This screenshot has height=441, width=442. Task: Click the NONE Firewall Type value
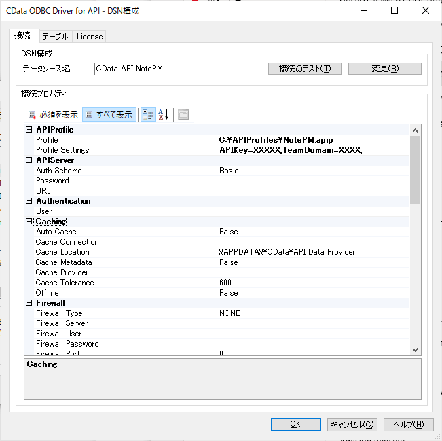(x=229, y=313)
